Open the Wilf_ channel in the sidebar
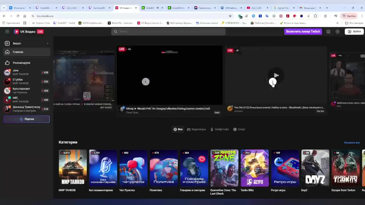365x205 pixels. coord(27,100)
